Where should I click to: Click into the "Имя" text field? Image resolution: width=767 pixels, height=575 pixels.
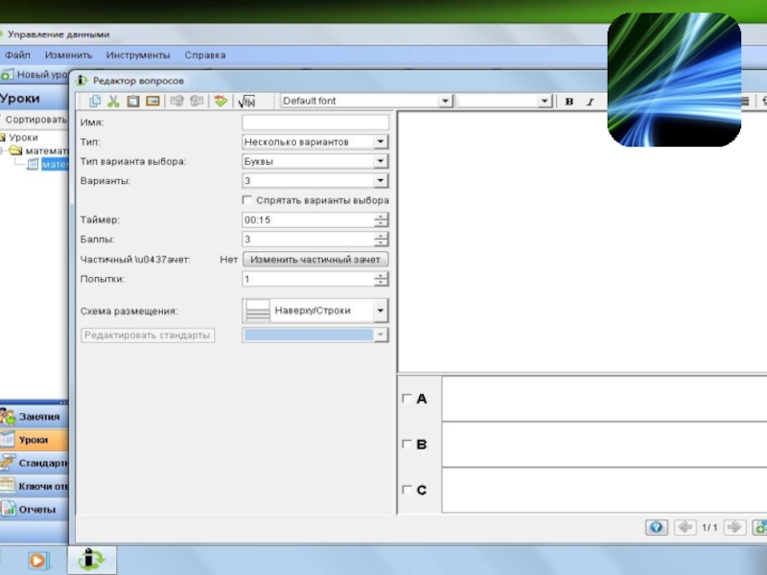315,123
